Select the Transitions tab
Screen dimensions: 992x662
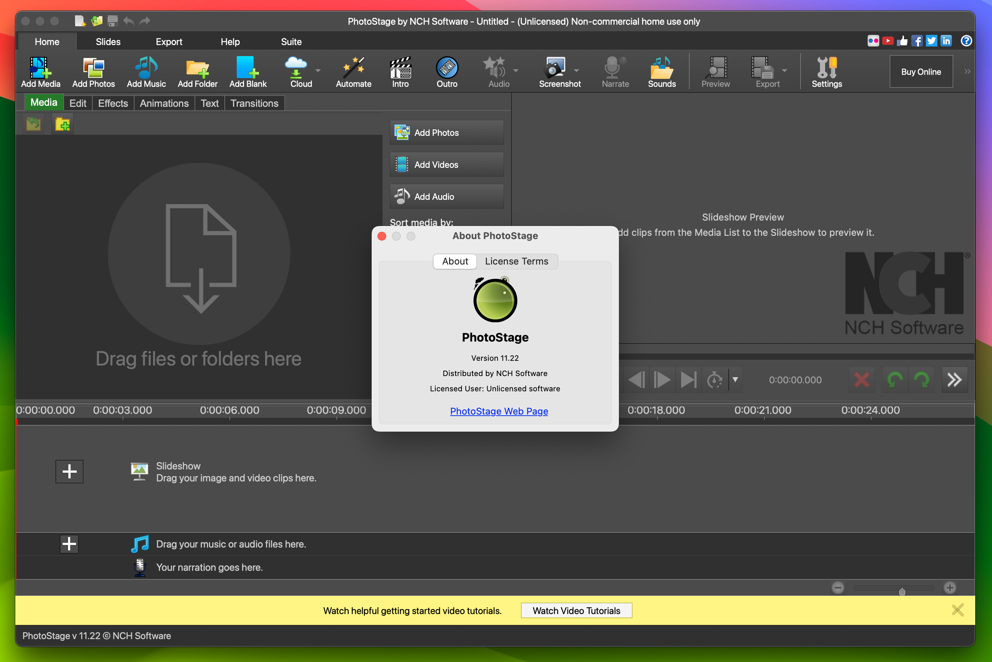(x=253, y=103)
